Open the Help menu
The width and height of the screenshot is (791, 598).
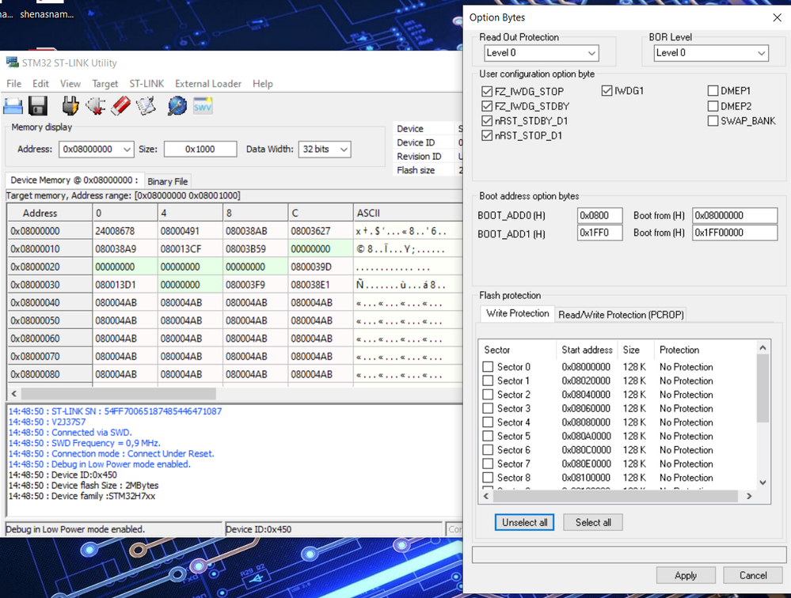pos(262,84)
